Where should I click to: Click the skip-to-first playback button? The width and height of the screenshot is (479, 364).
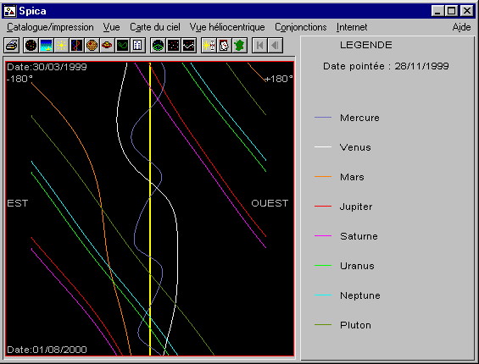point(259,46)
